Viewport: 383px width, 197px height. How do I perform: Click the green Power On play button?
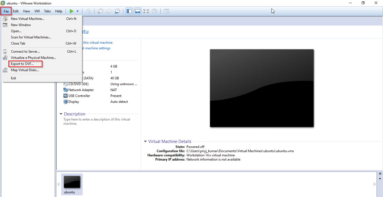tap(71, 11)
